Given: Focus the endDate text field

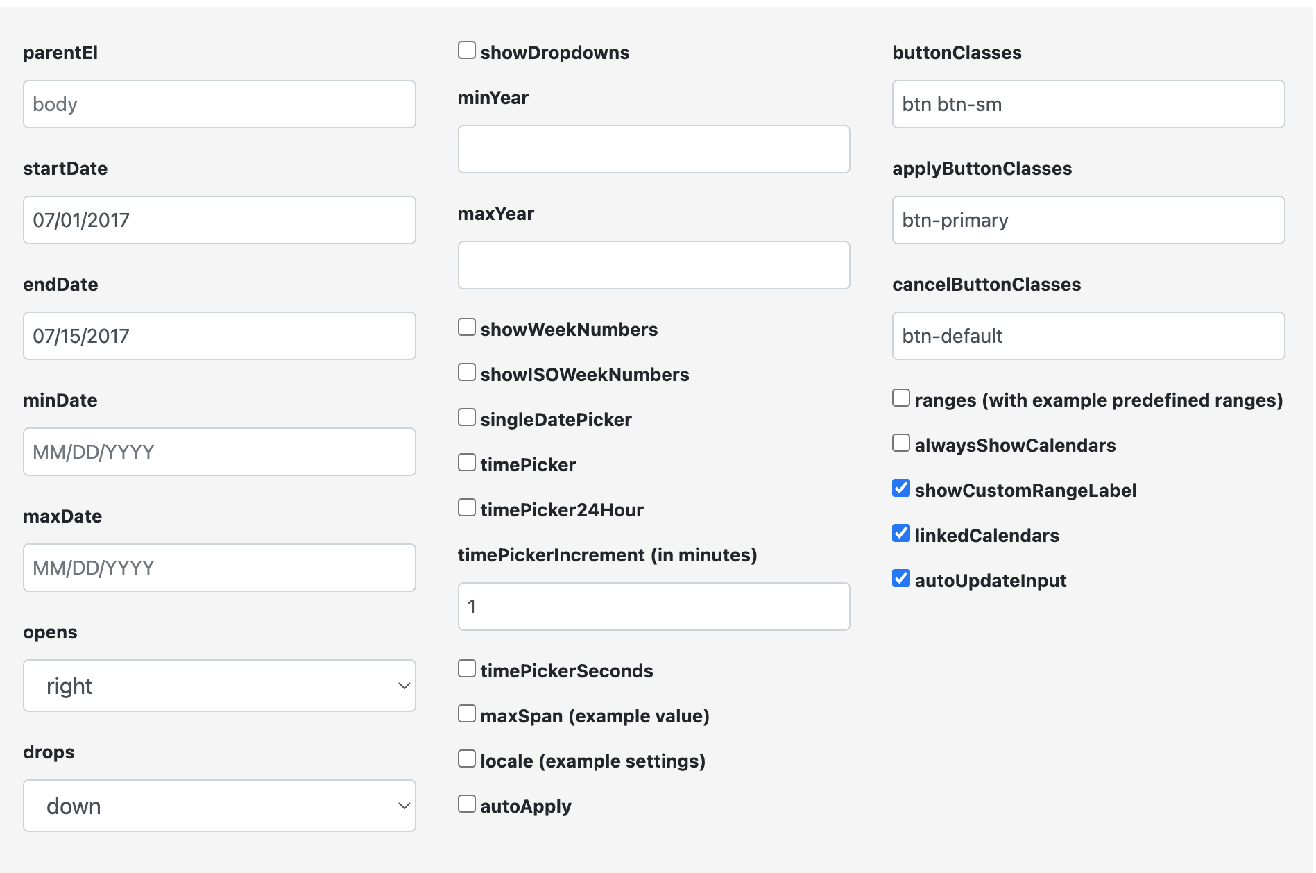Looking at the screenshot, I should coord(219,336).
